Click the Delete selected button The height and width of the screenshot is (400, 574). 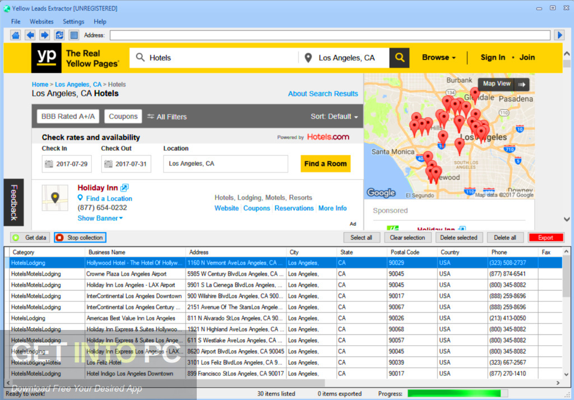click(459, 238)
